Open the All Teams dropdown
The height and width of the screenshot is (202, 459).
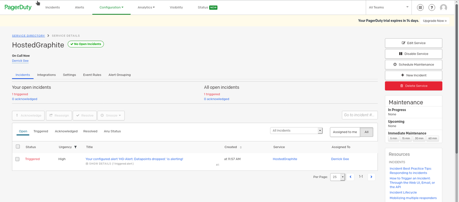[389, 7]
